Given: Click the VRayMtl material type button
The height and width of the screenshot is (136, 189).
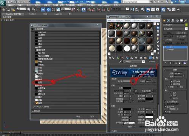Looking at the screenshot, I should [x=152, y=62].
